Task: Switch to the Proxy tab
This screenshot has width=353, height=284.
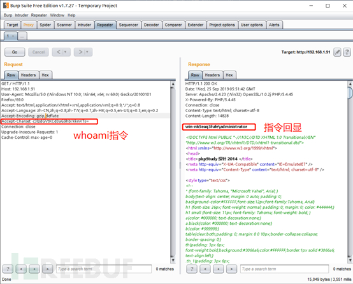Action: [x=29, y=25]
